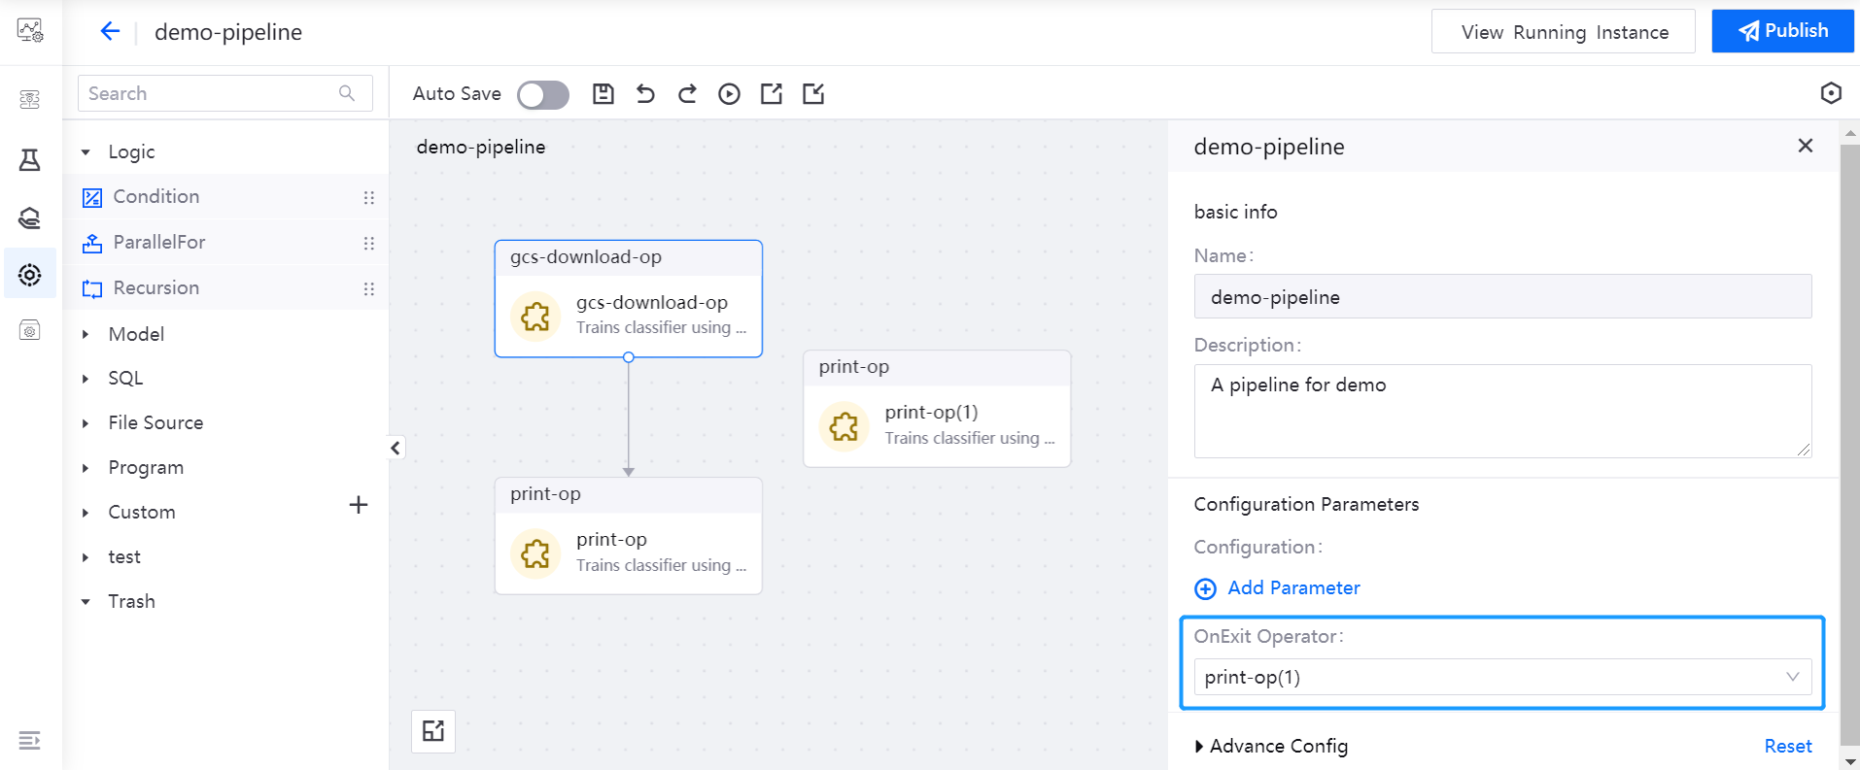
Task: Click the puzzle icon of gcs-download-op node
Action: [535, 317]
